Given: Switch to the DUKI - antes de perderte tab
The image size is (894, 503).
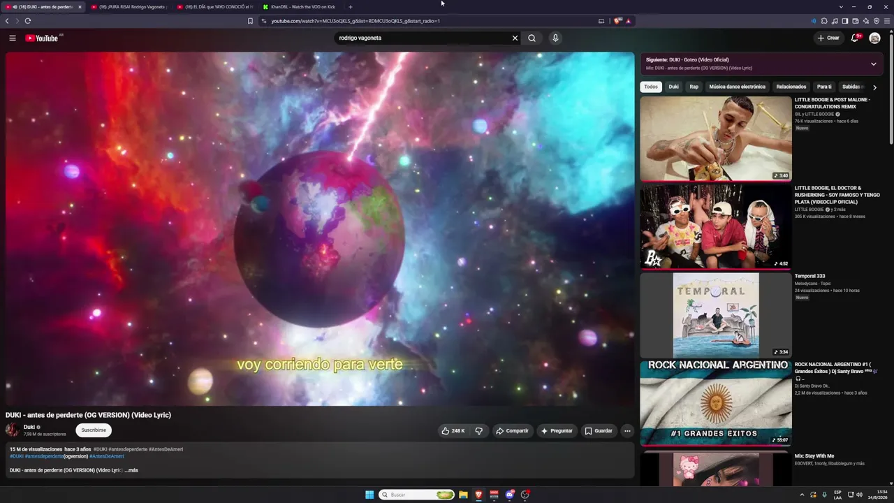Looking at the screenshot, I should coord(43,7).
